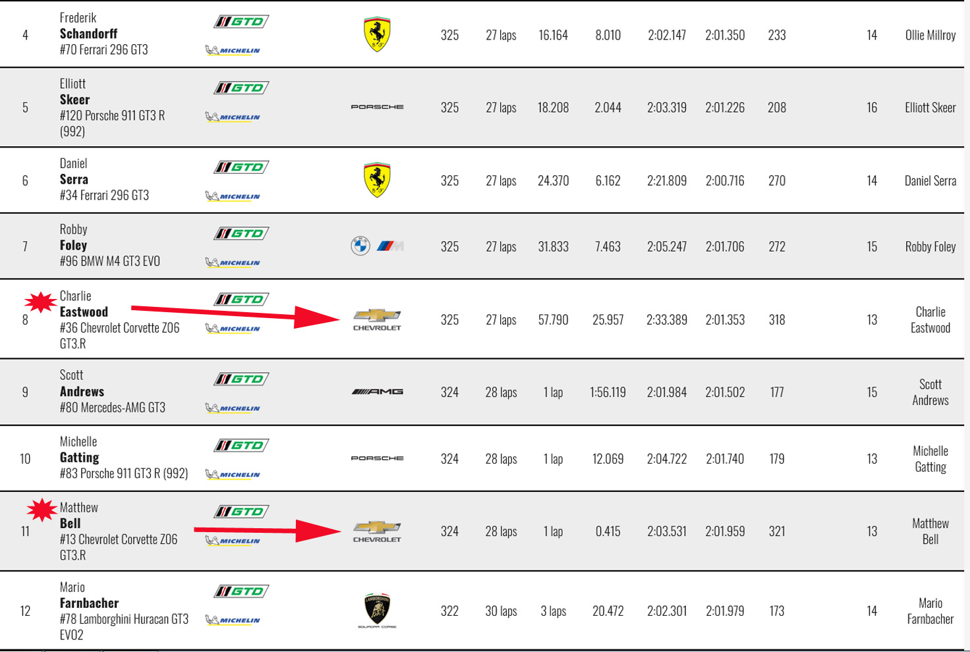Click the Ferrari logo in Schandorff's row

click(377, 34)
